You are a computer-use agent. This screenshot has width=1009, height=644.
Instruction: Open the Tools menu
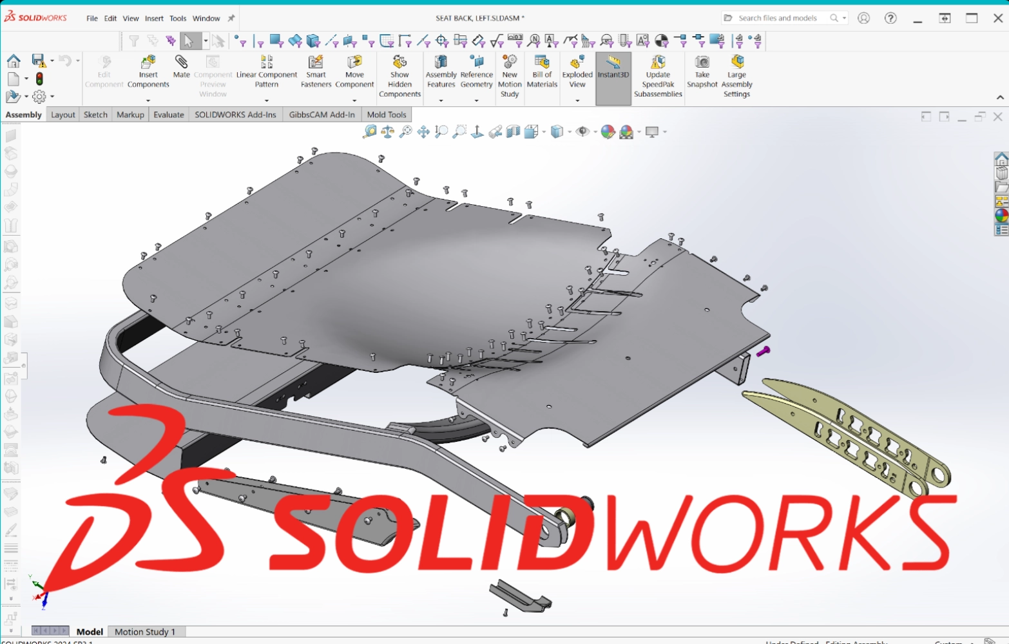(x=178, y=19)
